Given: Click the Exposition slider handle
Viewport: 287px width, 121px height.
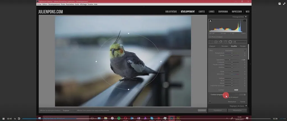Looking at the screenshot, I should (x=230, y=60).
